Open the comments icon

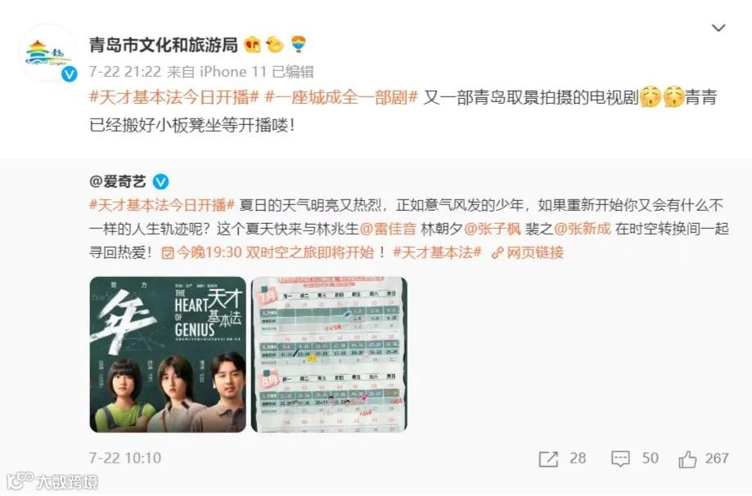click(620, 458)
